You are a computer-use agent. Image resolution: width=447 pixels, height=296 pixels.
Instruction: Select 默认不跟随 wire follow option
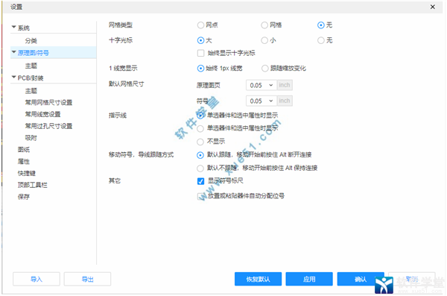200,168
